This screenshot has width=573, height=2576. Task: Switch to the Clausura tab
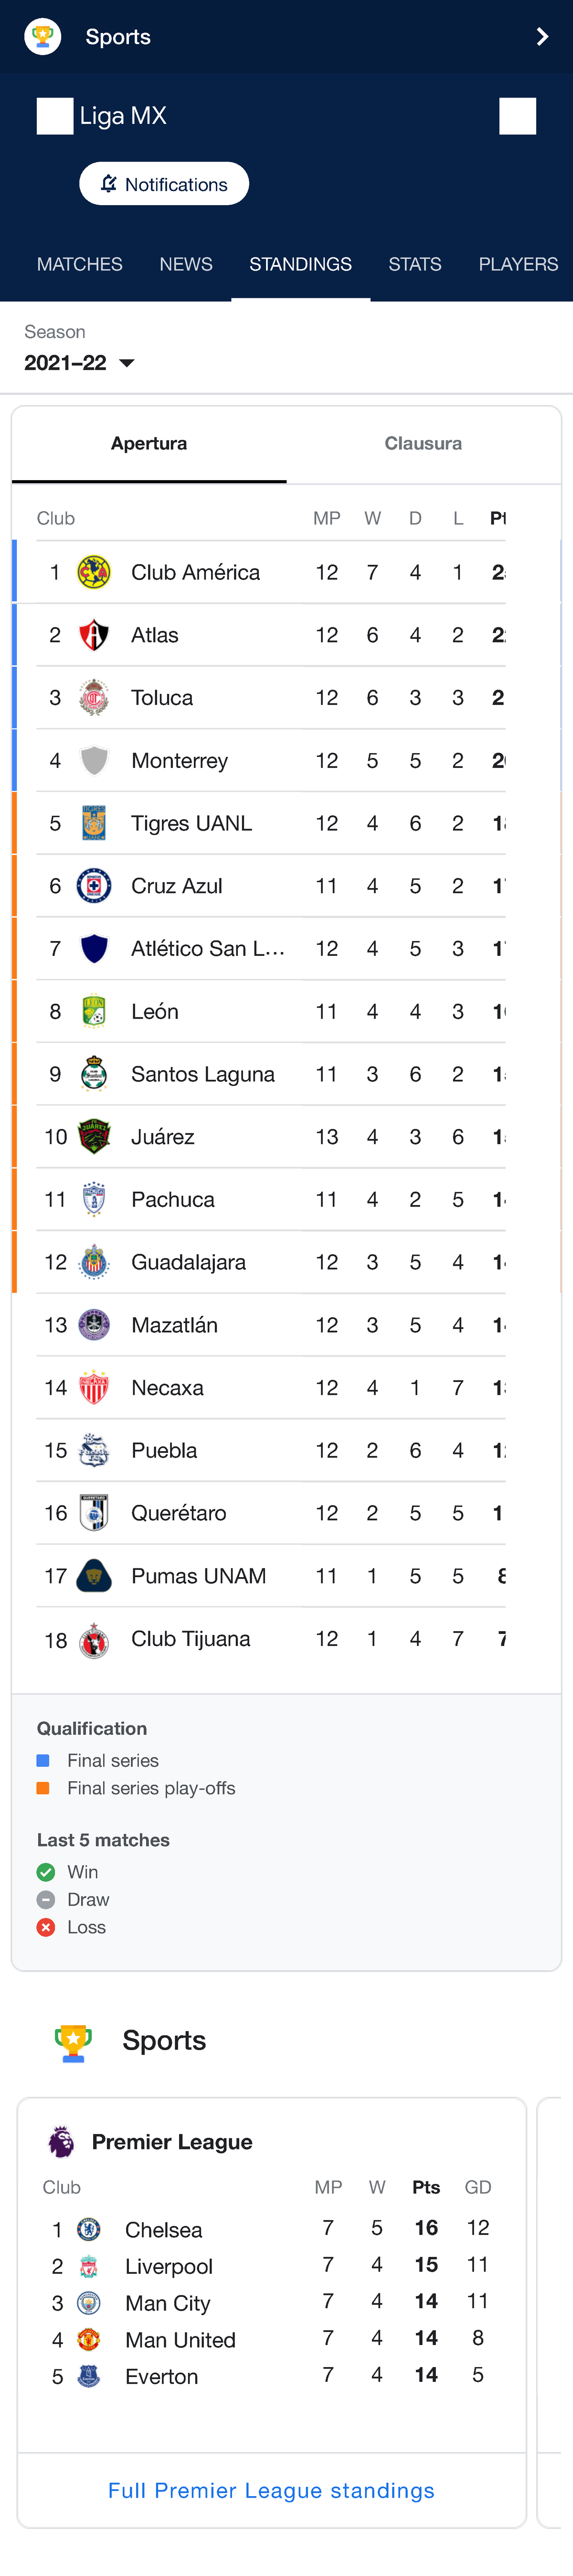423,443
